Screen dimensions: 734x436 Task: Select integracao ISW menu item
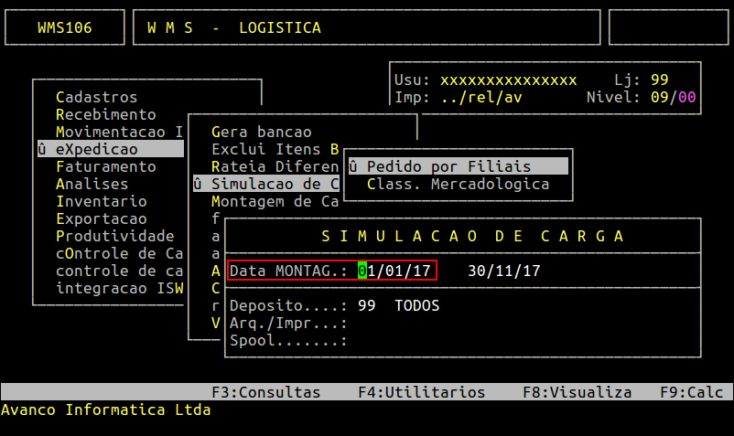(119, 288)
